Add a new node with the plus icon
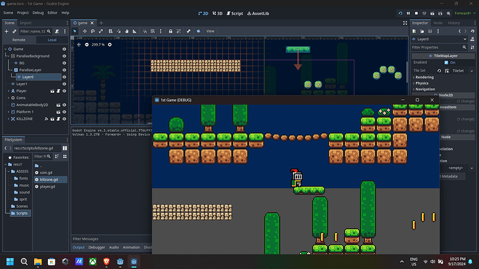Image resolution: width=479 pixels, height=269 pixels. 6,31
